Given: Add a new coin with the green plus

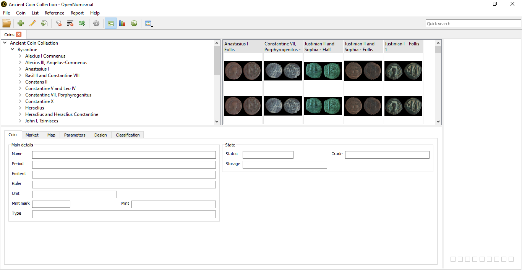Looking at the screenshot, I should (21, 23).
